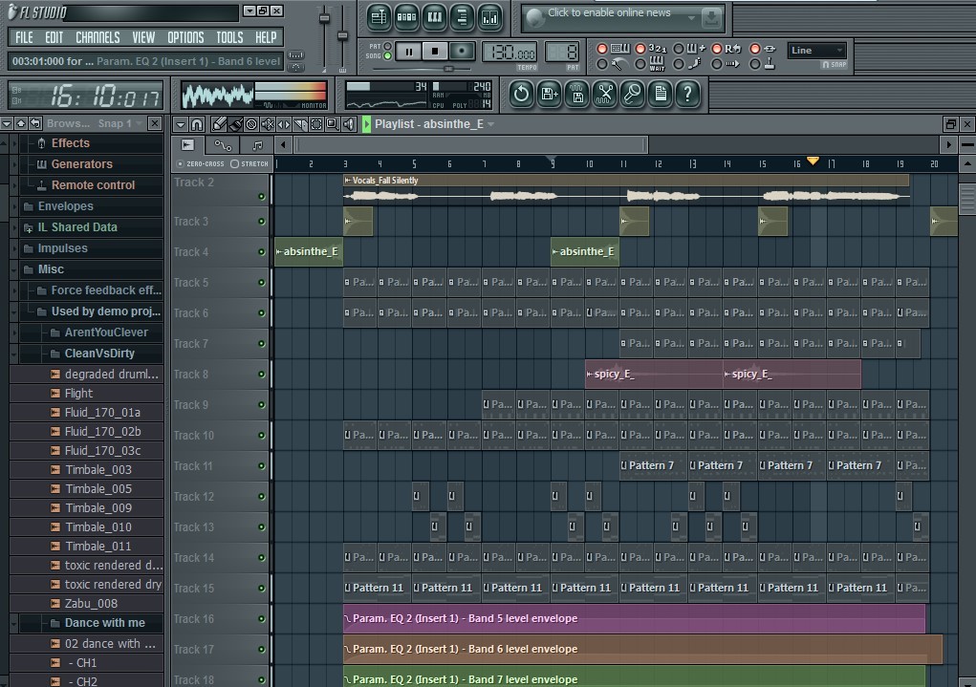Click the download news icon
Image resolution: width=976 pixels, height=687 pixels.
[711, 18]
